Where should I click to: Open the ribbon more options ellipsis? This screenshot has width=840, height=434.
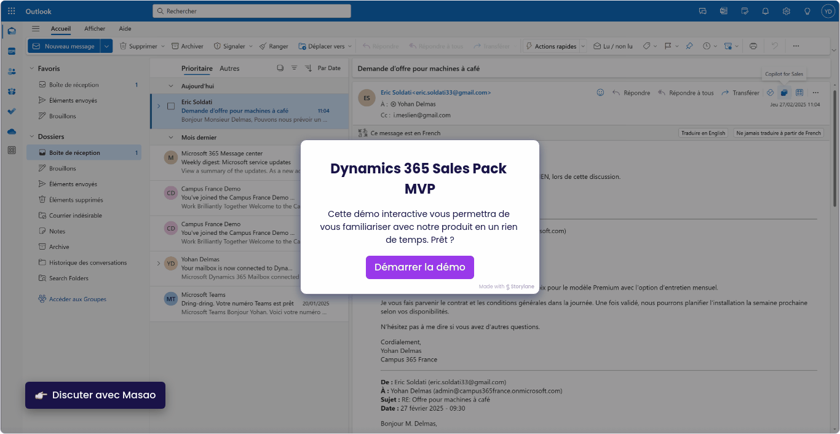click(796, 46)
